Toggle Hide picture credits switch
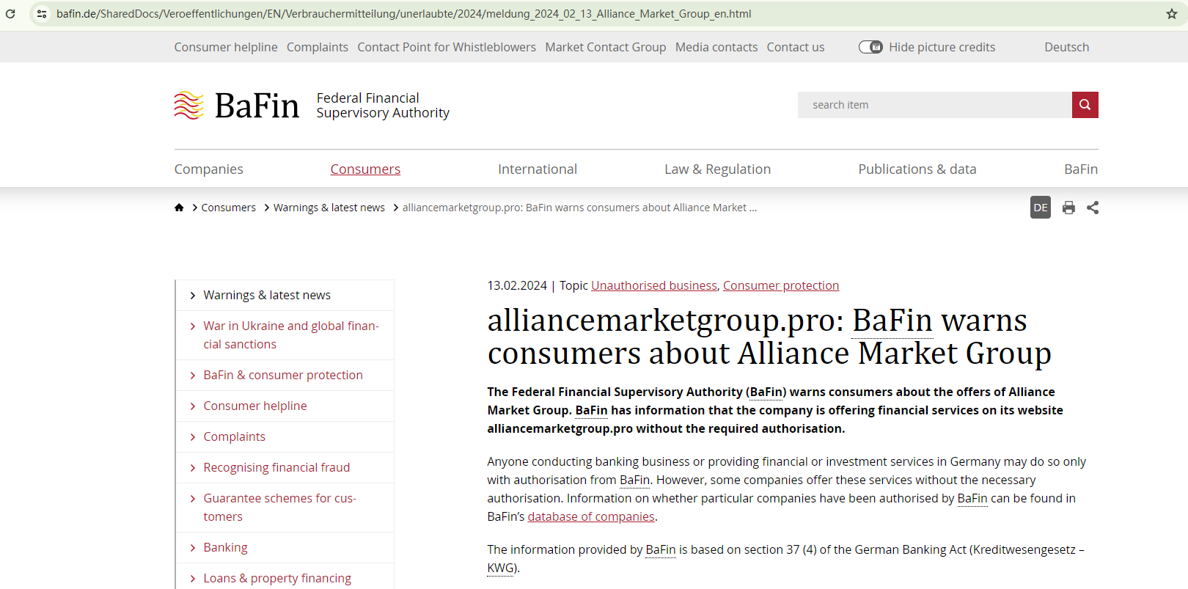The image size is (1188, 589). 870,47
